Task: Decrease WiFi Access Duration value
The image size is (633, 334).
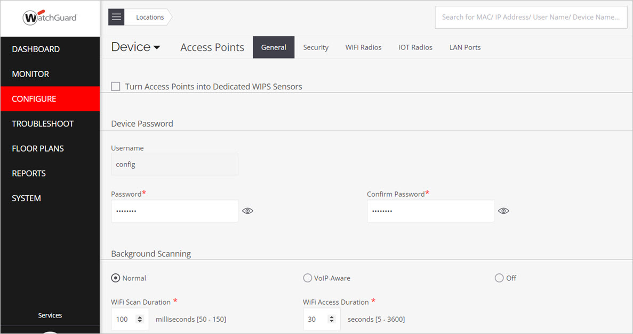Action: click(333, 322)
